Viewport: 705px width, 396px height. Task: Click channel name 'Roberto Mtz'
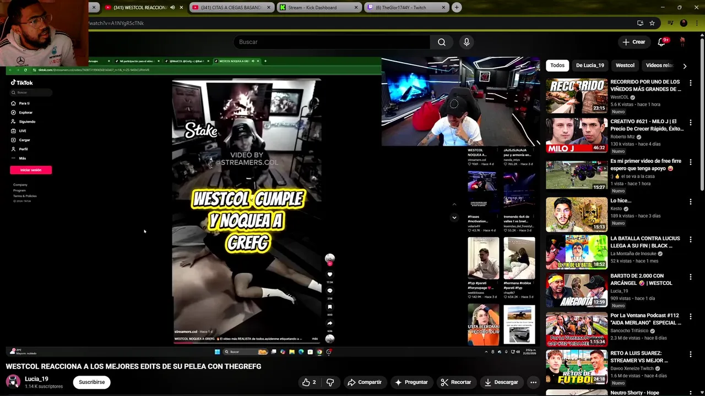[622, 137]
